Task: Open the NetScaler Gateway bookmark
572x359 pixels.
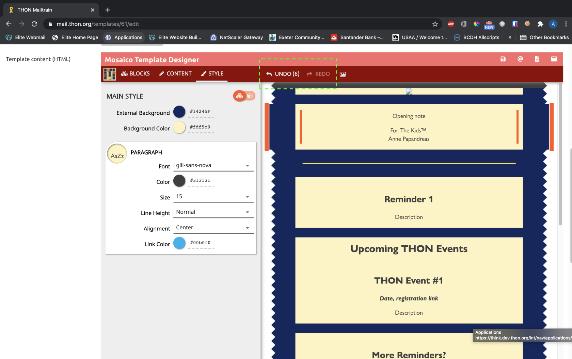Action: (x=237, y=37)
